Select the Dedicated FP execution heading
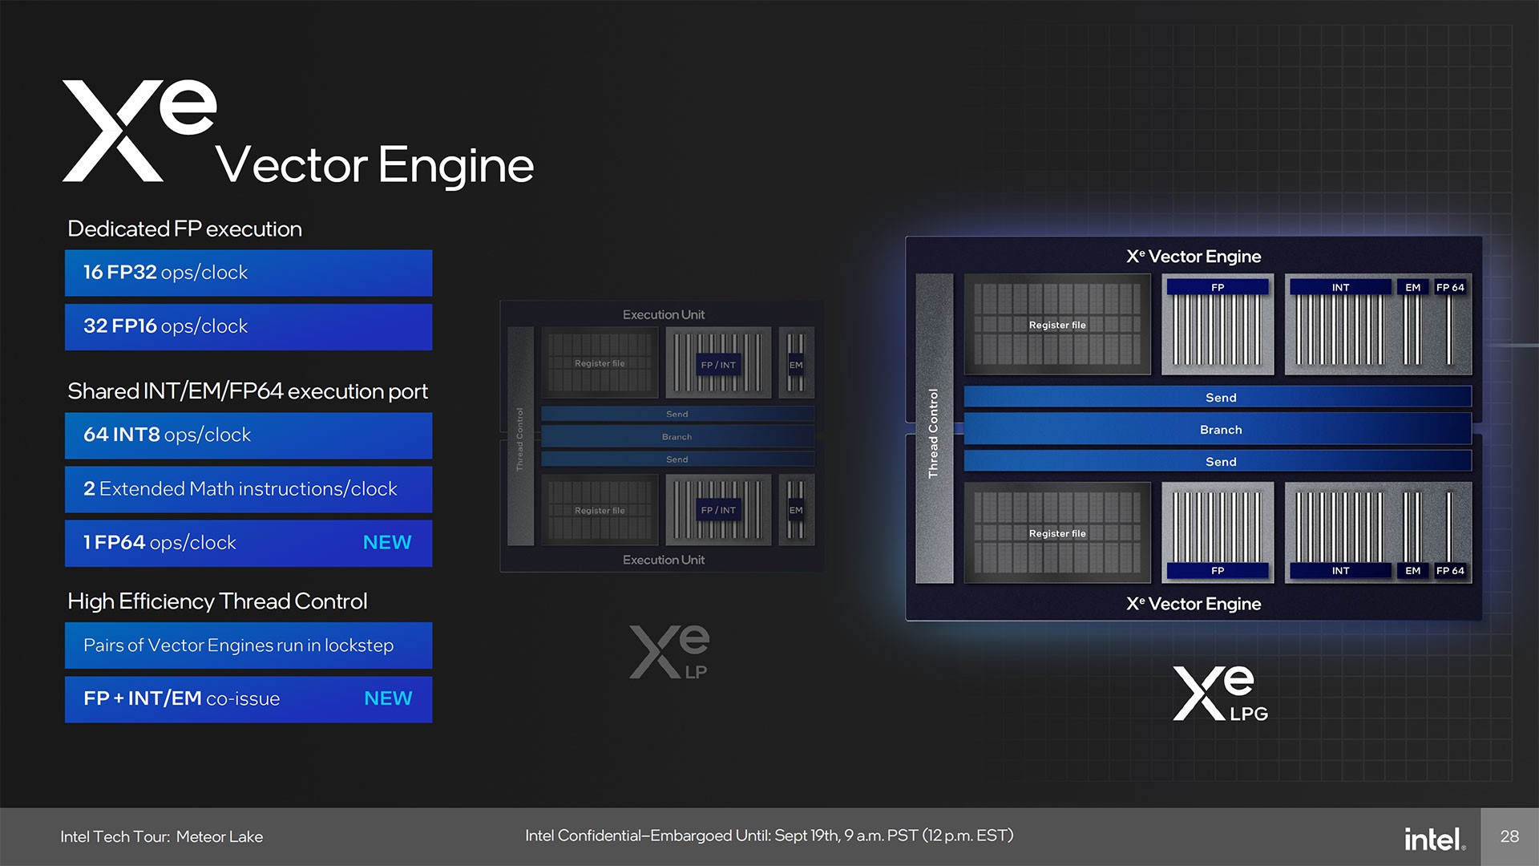This screenshot has width=1539, height=866. tap(185, 229)
